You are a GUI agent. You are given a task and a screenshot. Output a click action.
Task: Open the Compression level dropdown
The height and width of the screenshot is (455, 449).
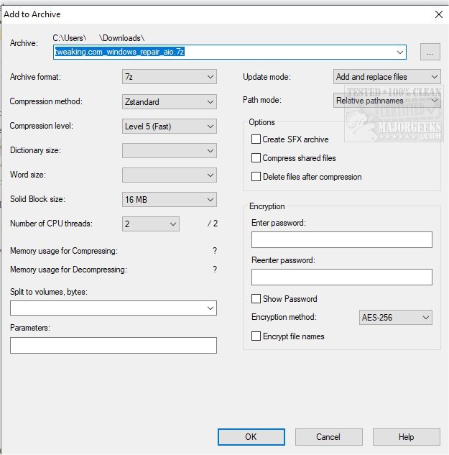pyautogui.click(x=170, y=127)
